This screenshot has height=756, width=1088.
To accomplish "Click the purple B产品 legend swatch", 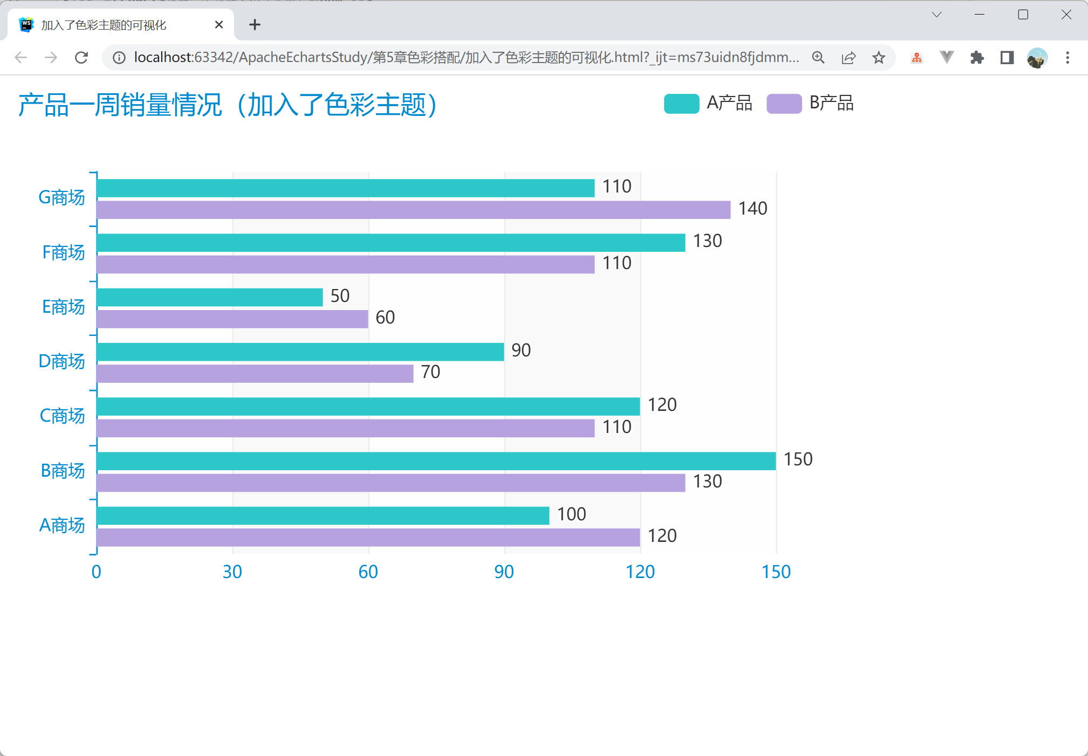I will 784,104.
